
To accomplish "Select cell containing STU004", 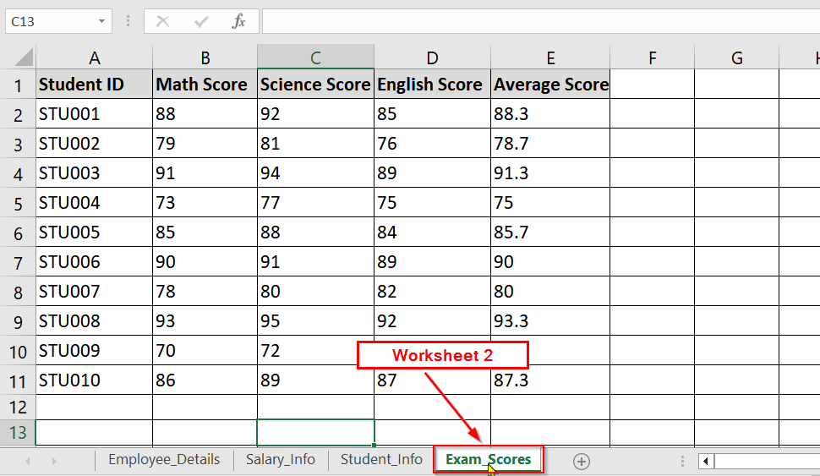I will pos(94,202).
